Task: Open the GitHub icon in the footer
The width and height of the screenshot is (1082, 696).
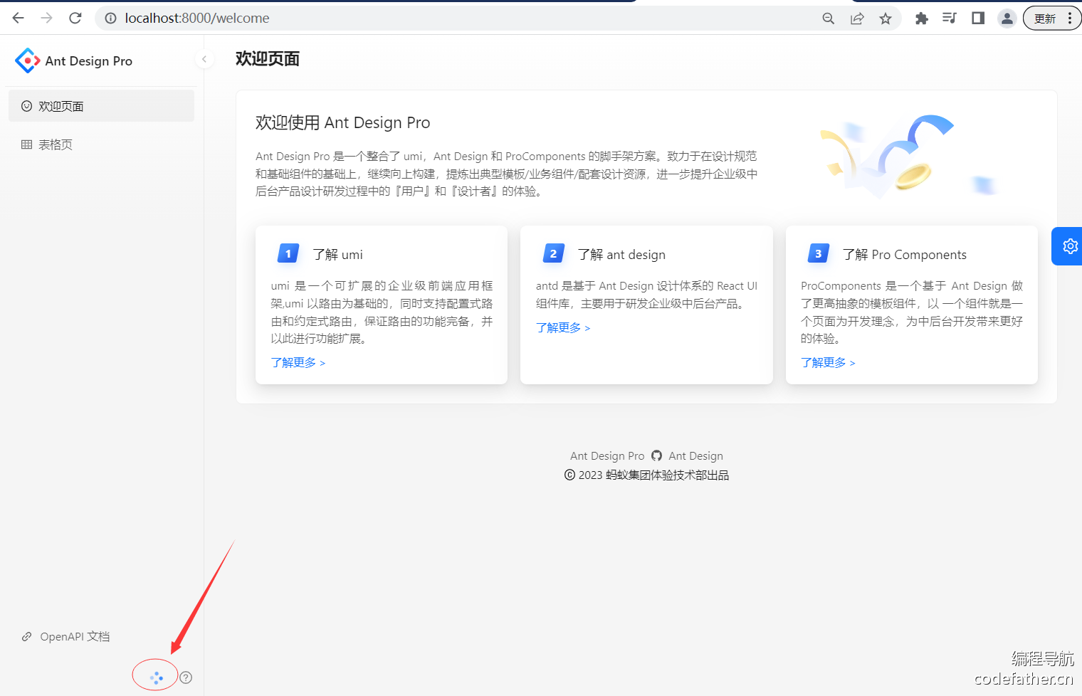Action: point(656,456)
